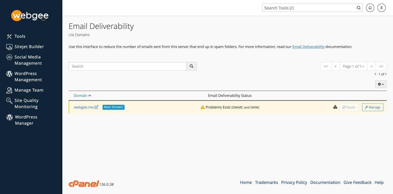Click the Repair button
This screenshot has width=393, height=194.
pyautogui.click(x=349, y=107)
